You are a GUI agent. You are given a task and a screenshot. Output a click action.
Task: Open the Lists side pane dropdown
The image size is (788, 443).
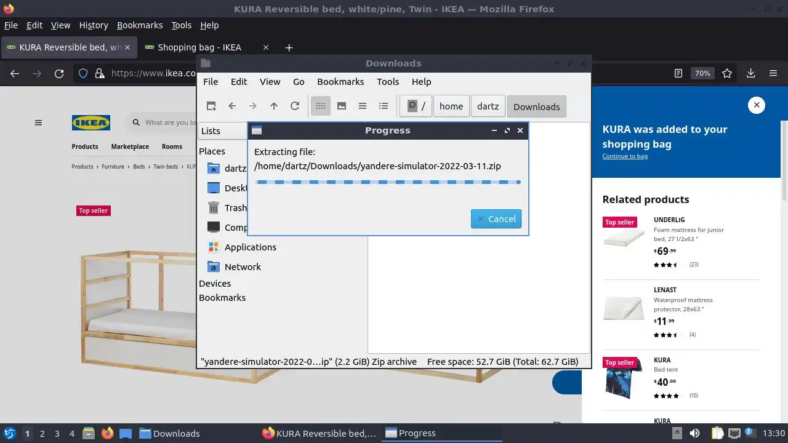coord(223,130)
